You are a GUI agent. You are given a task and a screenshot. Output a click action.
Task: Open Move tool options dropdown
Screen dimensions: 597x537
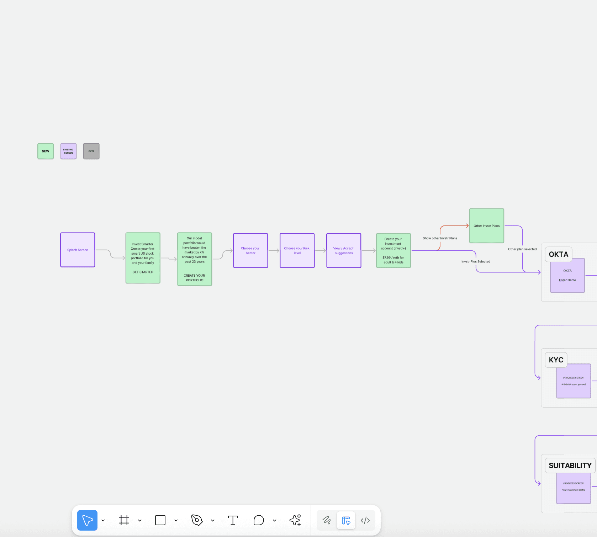[x=103, y=520]
